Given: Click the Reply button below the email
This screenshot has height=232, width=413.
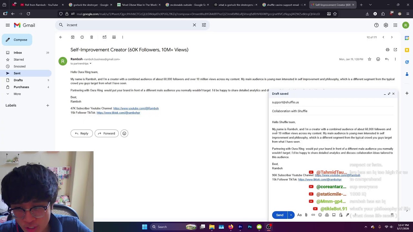Looking at the screenshot, I should [82, 133].
